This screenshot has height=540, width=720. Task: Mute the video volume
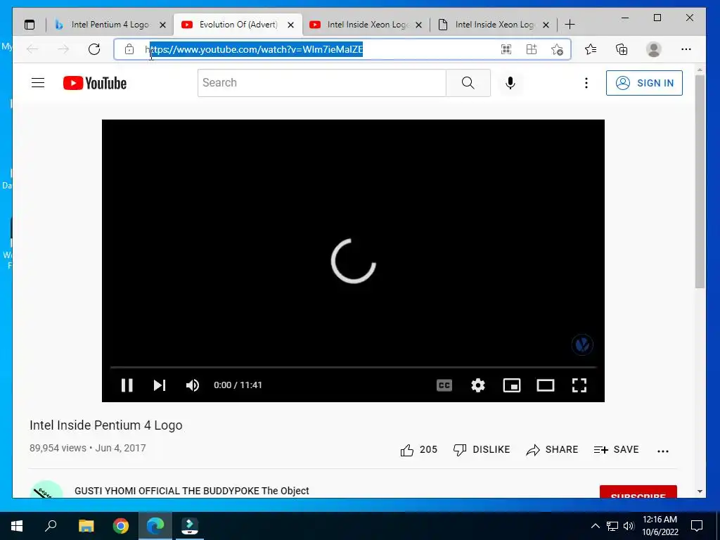(193, 385)
